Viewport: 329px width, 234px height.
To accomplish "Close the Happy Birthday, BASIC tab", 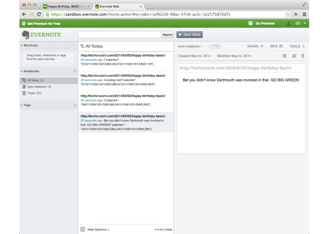I will (89, 7).
